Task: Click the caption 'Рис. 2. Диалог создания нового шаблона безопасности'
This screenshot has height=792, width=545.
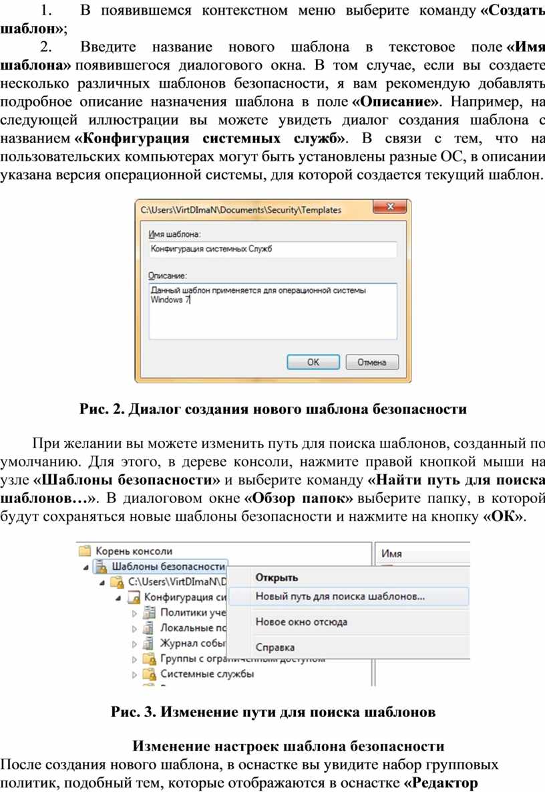Action: [272, 409]
